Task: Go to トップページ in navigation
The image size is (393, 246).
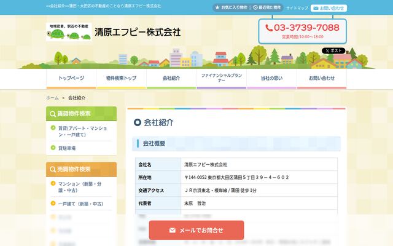Action: tap(71, 79)
